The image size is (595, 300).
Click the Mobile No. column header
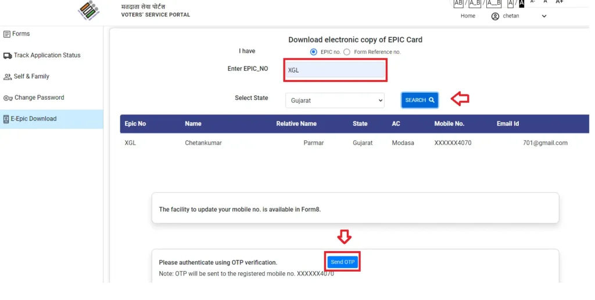(449, 124)
